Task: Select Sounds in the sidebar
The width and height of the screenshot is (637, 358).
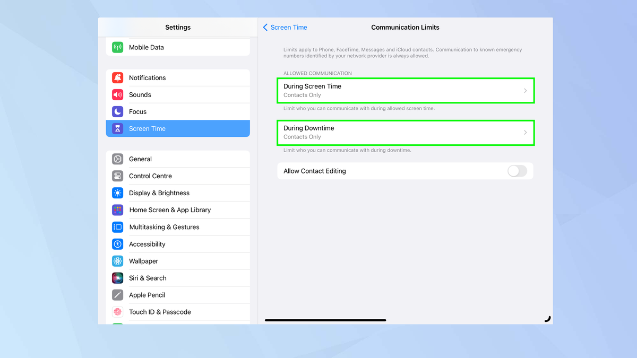Action: (x=178, y=94)
